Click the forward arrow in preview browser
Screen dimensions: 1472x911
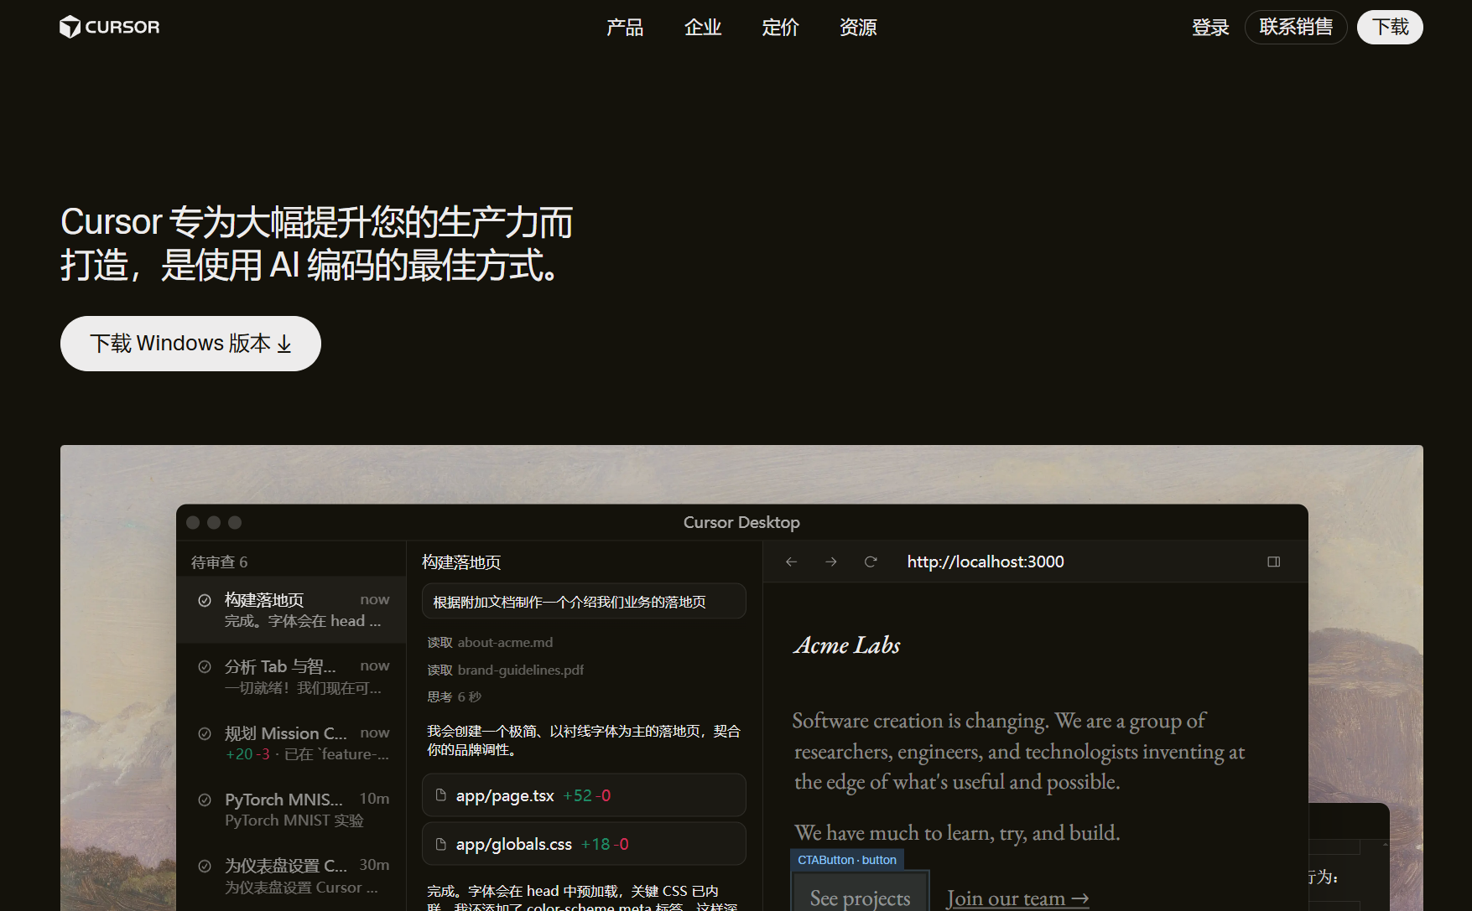point(831,562)
